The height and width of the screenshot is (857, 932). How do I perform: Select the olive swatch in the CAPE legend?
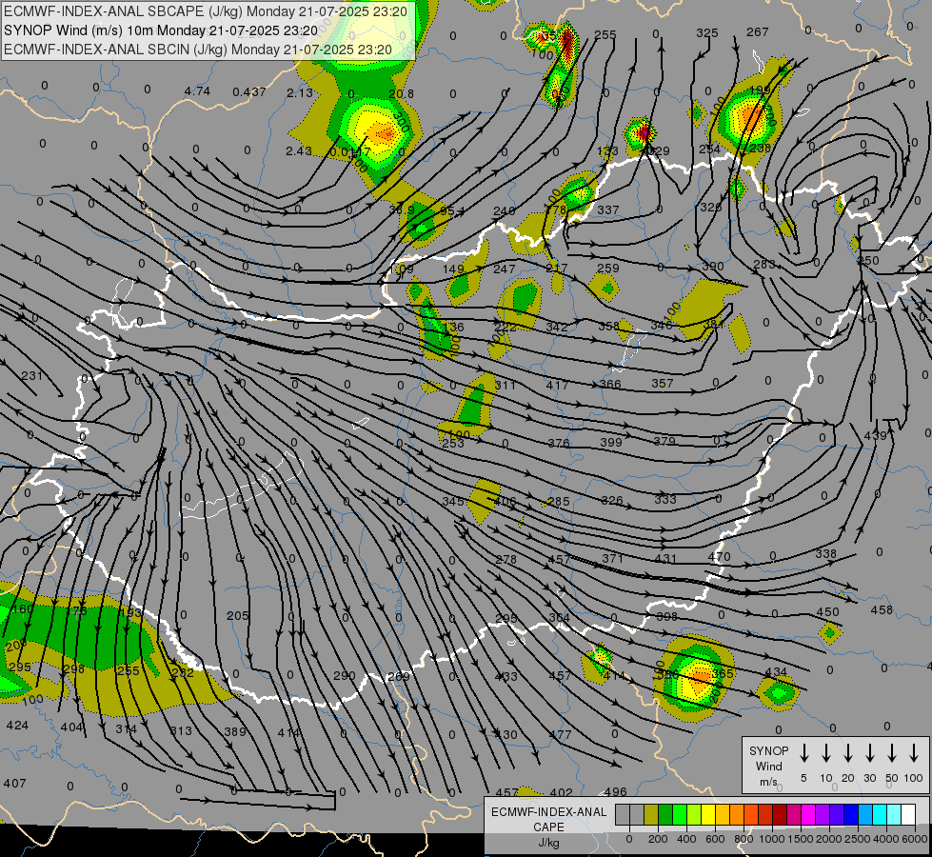point(651,815)
